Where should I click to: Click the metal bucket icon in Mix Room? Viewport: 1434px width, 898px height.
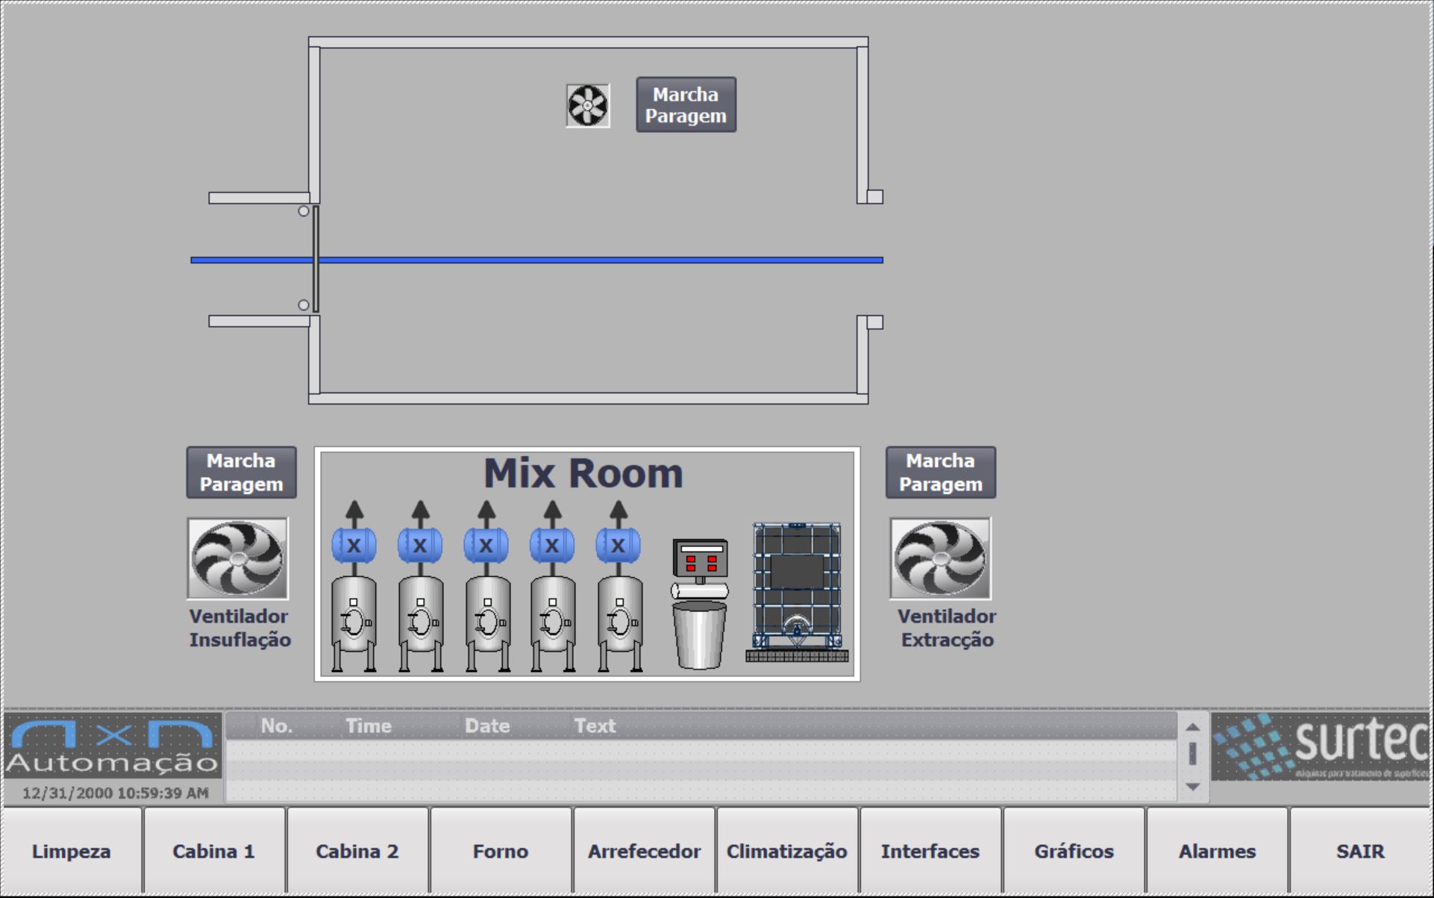click(699, 634)
